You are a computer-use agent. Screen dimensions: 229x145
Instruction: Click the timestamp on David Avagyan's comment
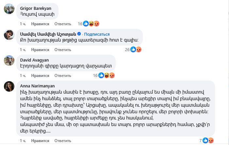tap(23, 76)
